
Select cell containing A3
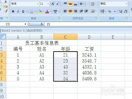[42, 67]
